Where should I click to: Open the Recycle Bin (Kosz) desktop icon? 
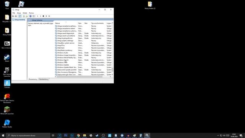(7, 5)
